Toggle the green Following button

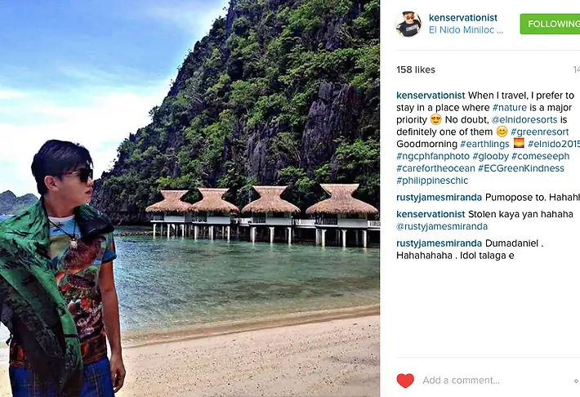click(550, 24)
